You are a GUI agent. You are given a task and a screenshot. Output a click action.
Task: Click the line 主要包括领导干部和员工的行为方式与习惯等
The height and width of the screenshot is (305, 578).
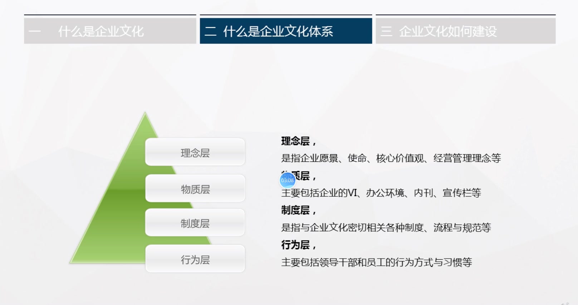376,262
